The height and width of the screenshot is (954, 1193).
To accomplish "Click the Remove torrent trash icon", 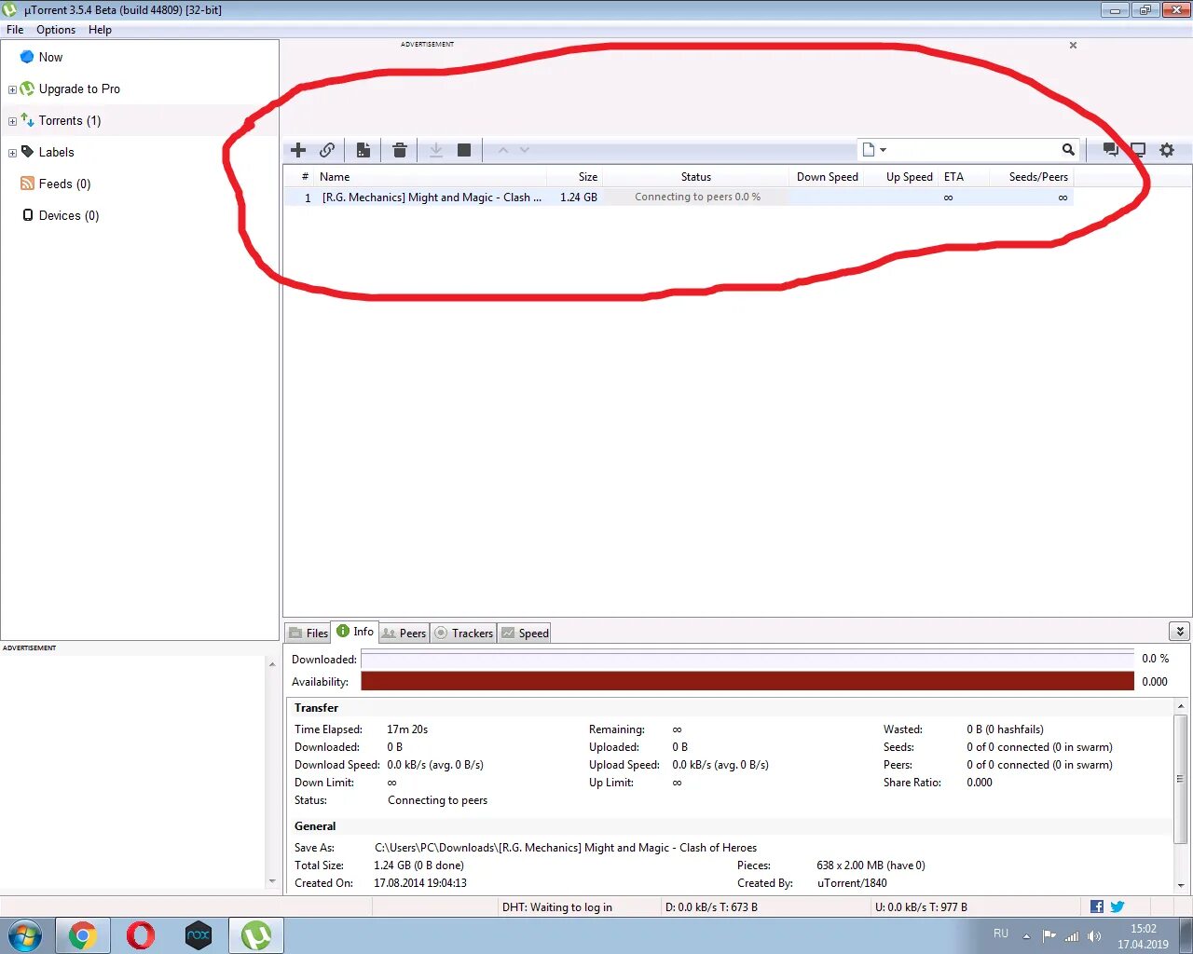I will click(400, 150).
